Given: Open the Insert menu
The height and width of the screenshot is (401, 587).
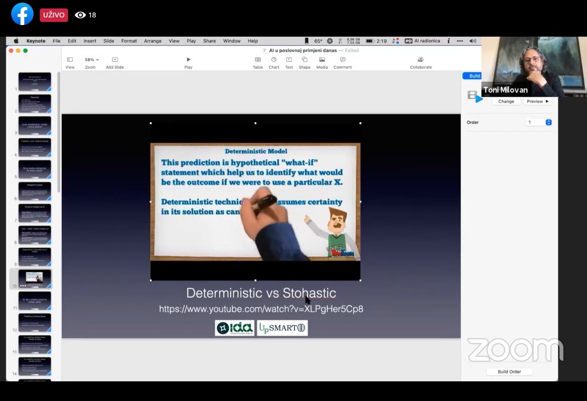Looking at the screenshot, I should [x=90, y=41].
